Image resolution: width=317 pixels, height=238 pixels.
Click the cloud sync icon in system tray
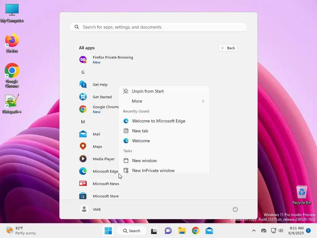tap(264, 231)
